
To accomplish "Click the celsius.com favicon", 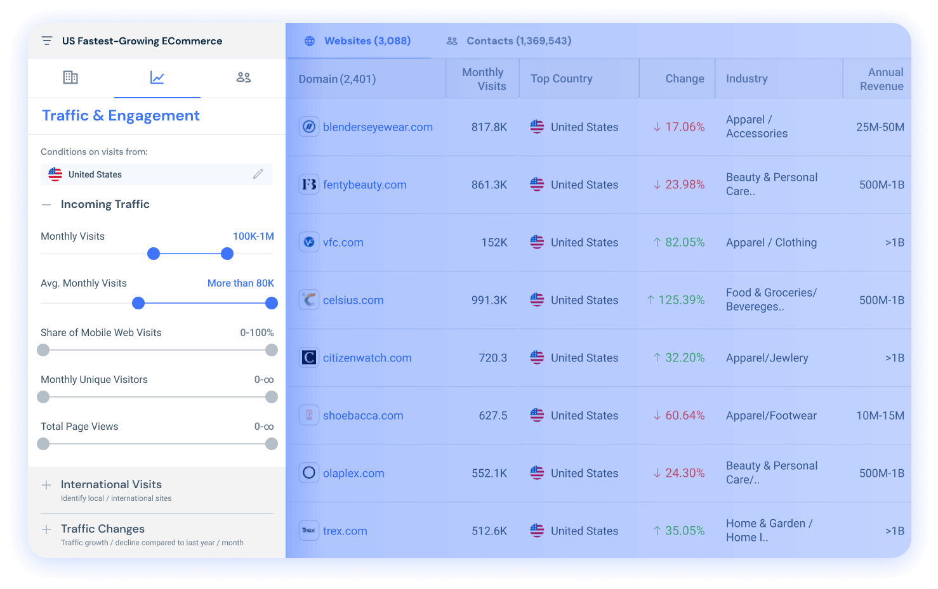I will (x=309, y=300).
